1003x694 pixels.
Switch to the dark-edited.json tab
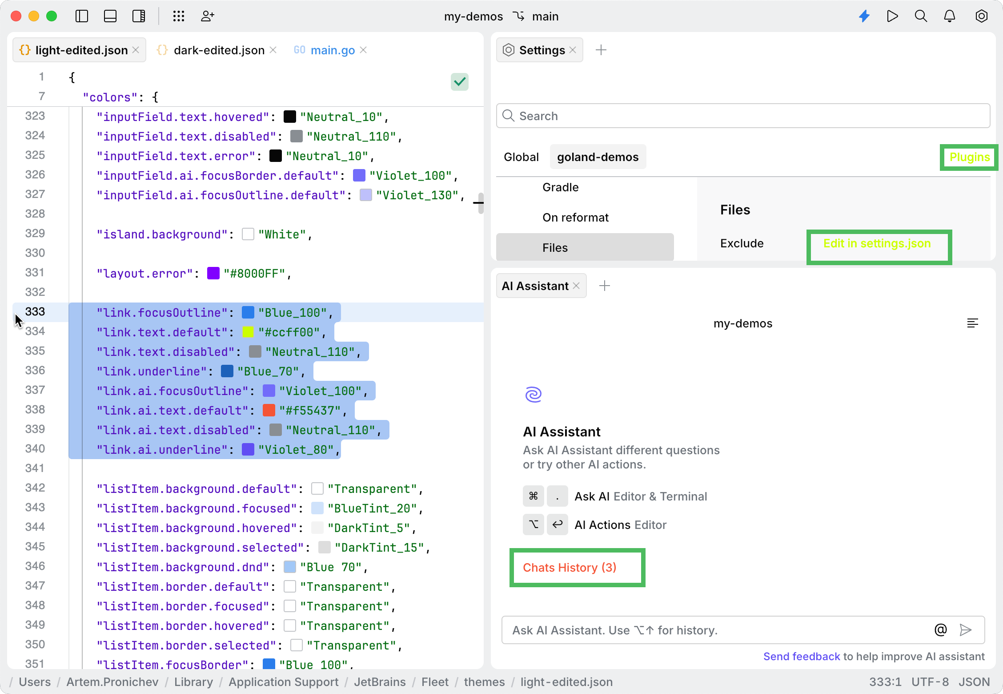tap(219, 50)
